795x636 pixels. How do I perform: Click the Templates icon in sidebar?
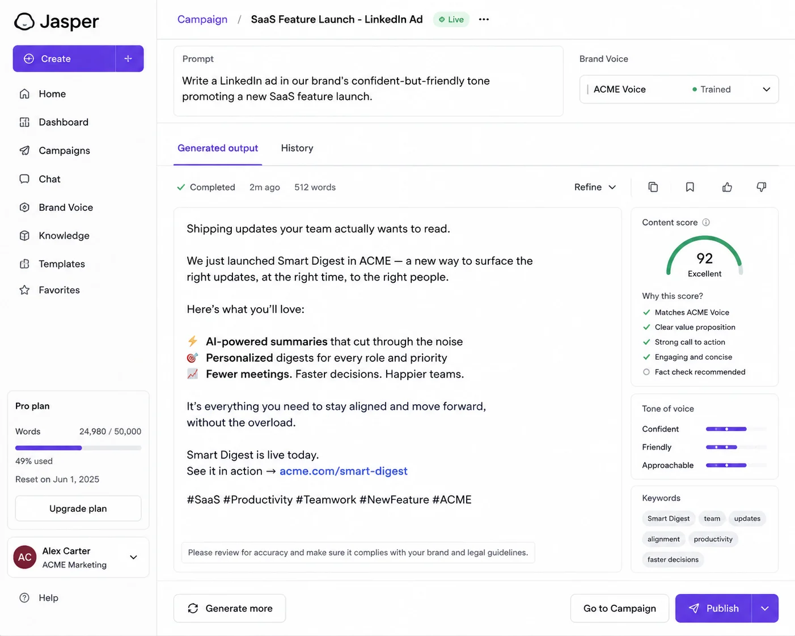(24, 264)
